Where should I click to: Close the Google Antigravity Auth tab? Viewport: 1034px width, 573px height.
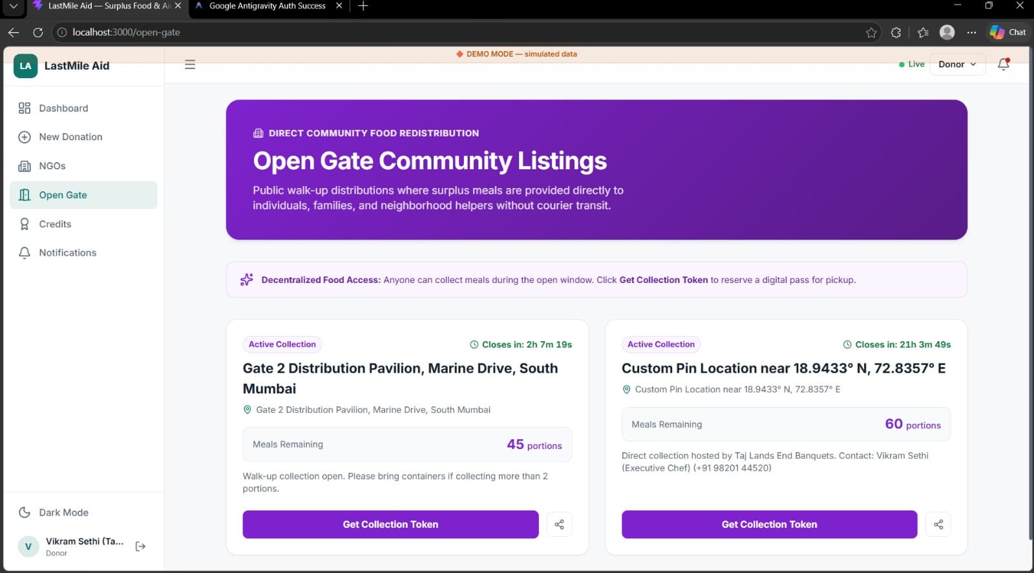(339, 6)
